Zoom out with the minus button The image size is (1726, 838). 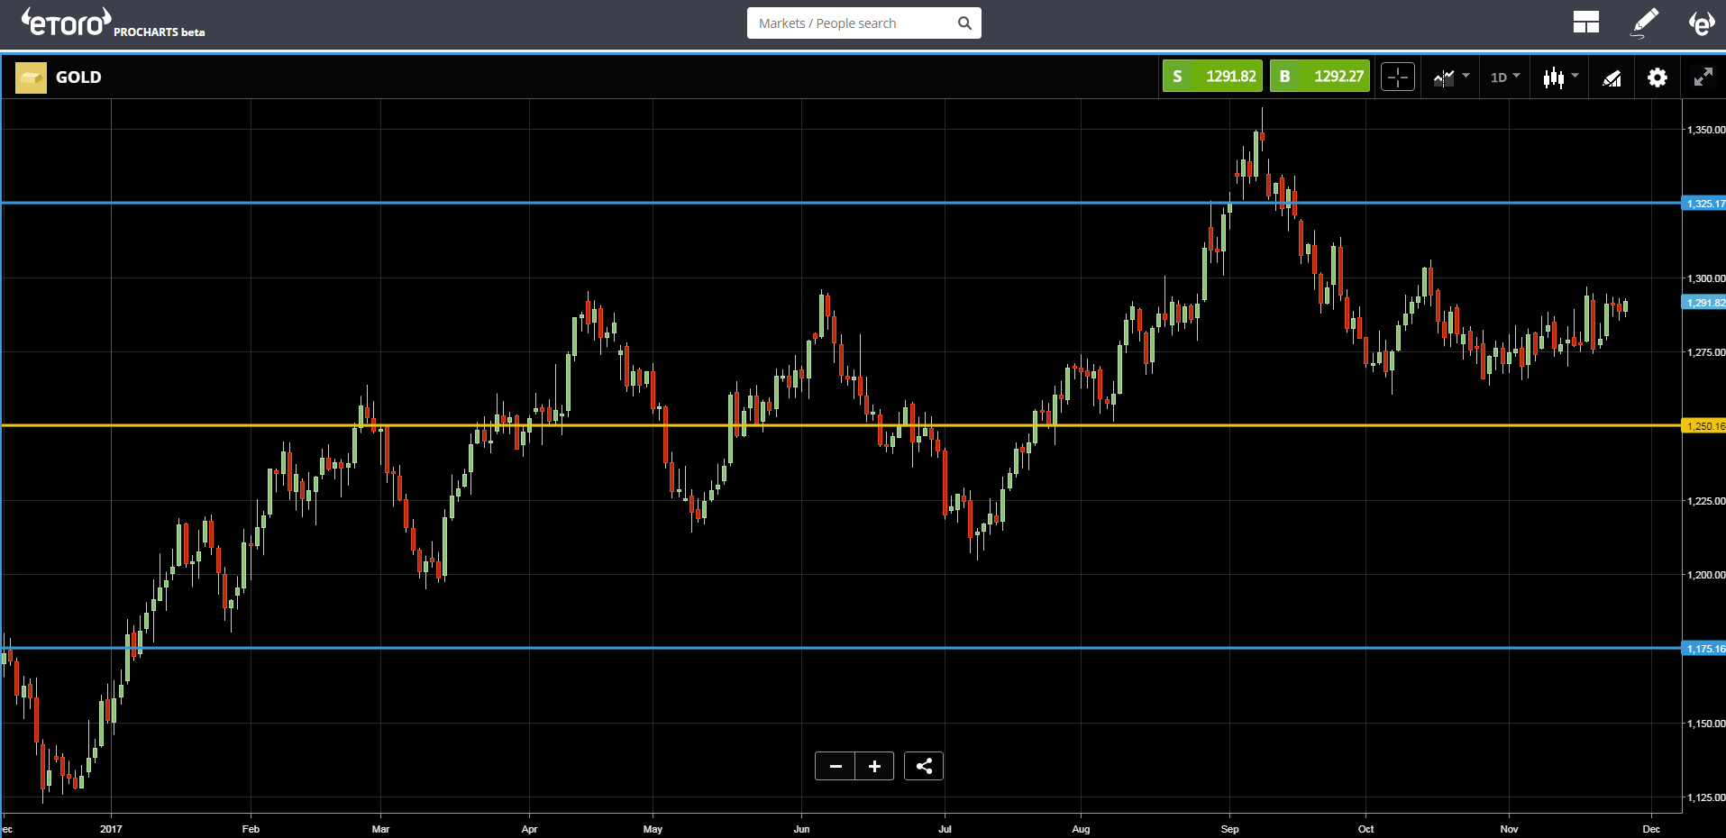pyautogui.click(x=836, y=766)
